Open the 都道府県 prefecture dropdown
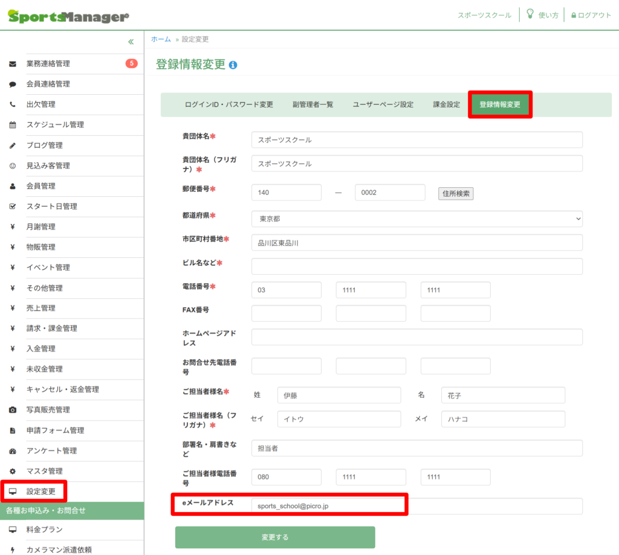This screenshot has height=555, width=619. click(x=416, y=219)
